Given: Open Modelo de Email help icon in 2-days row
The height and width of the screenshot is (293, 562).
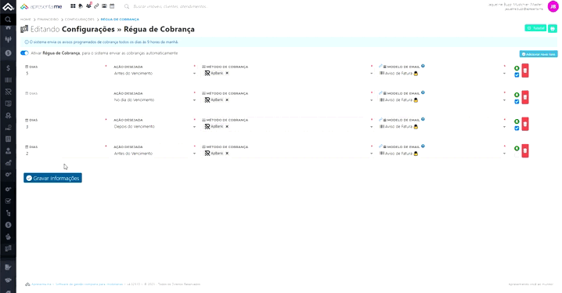Looking at the screenshot, I should tap(423, 146).
